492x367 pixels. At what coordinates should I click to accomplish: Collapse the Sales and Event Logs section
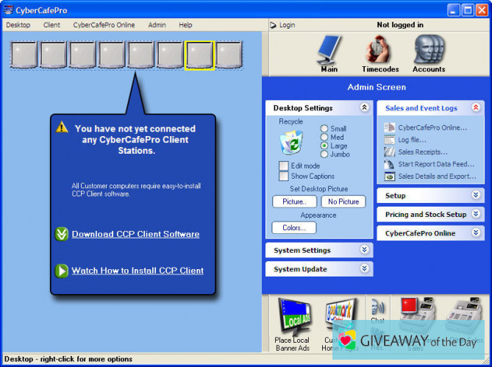coord(476,107)
